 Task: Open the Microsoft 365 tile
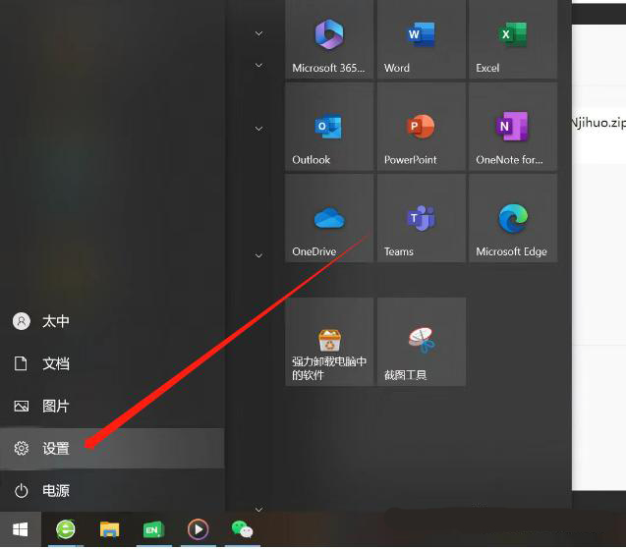pyautogui.click(x=329, y=40)
